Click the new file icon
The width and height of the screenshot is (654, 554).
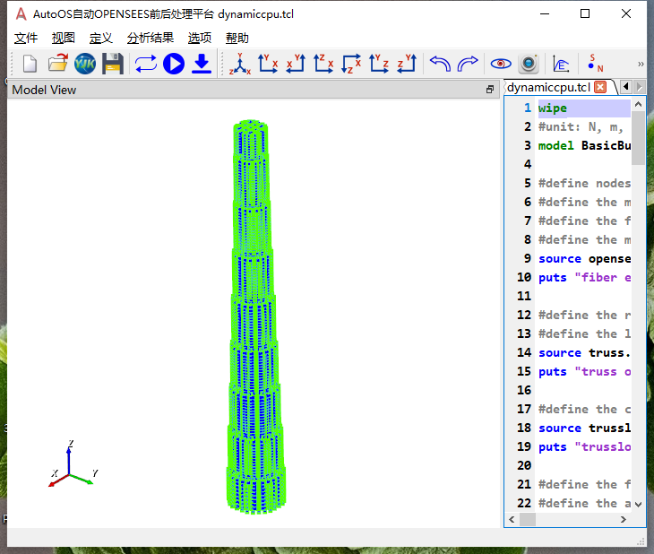pos(30,64)
